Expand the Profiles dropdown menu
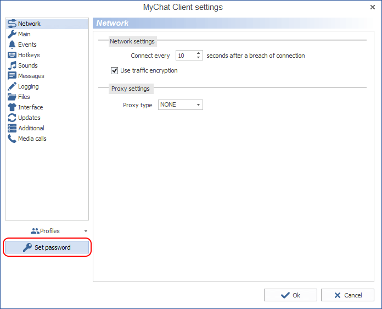The height and width of the screenshot is (309, 382). click(x=85, y=231)
